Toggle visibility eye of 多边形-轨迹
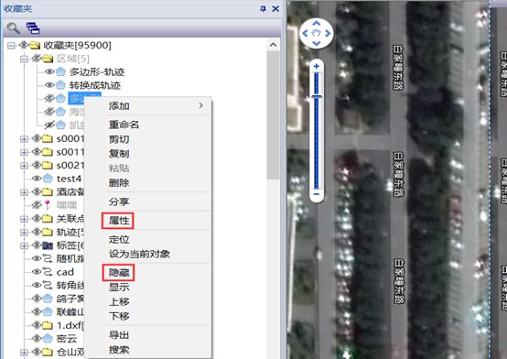 (49, 71)
